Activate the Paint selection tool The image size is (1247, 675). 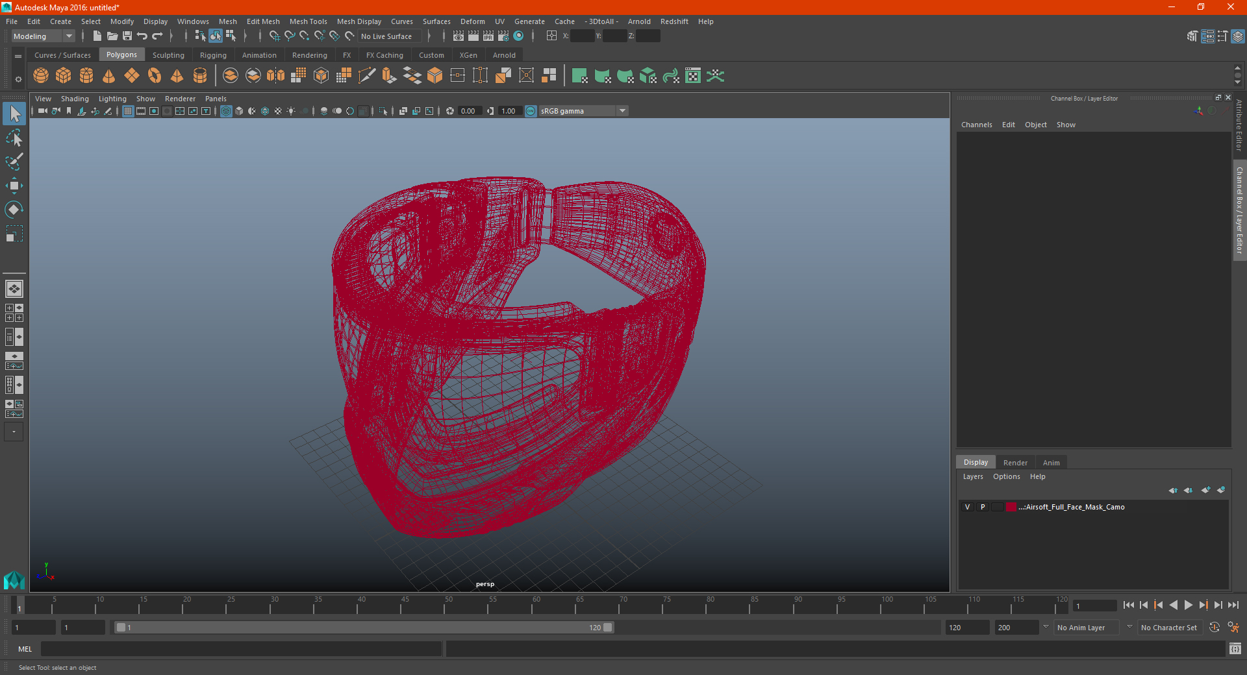point(14,162)
